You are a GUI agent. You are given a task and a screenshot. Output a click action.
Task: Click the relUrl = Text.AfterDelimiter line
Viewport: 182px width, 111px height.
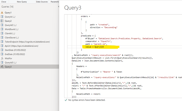click(107, 86)
